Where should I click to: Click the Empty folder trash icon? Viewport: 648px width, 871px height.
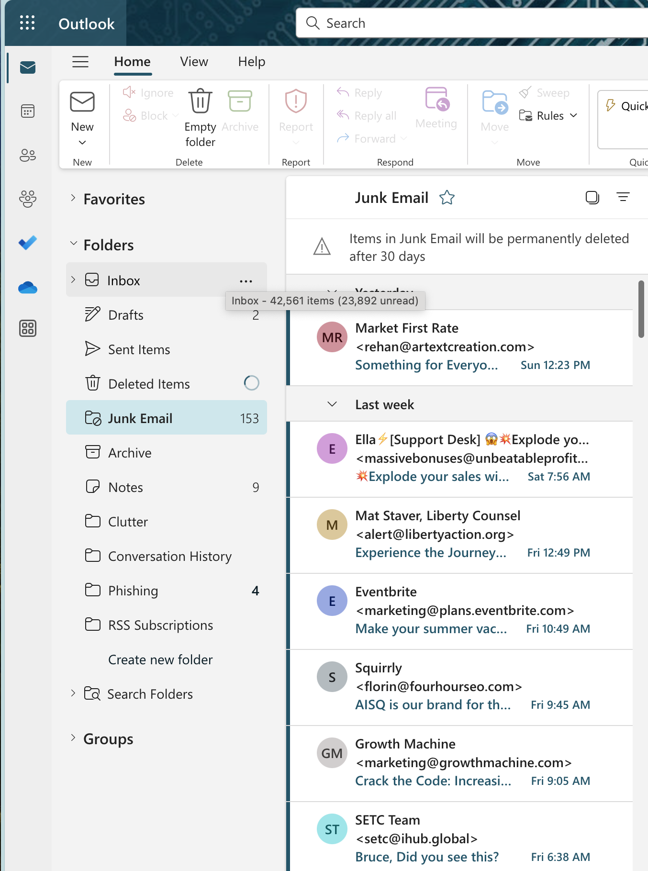[x=200, y=101]
